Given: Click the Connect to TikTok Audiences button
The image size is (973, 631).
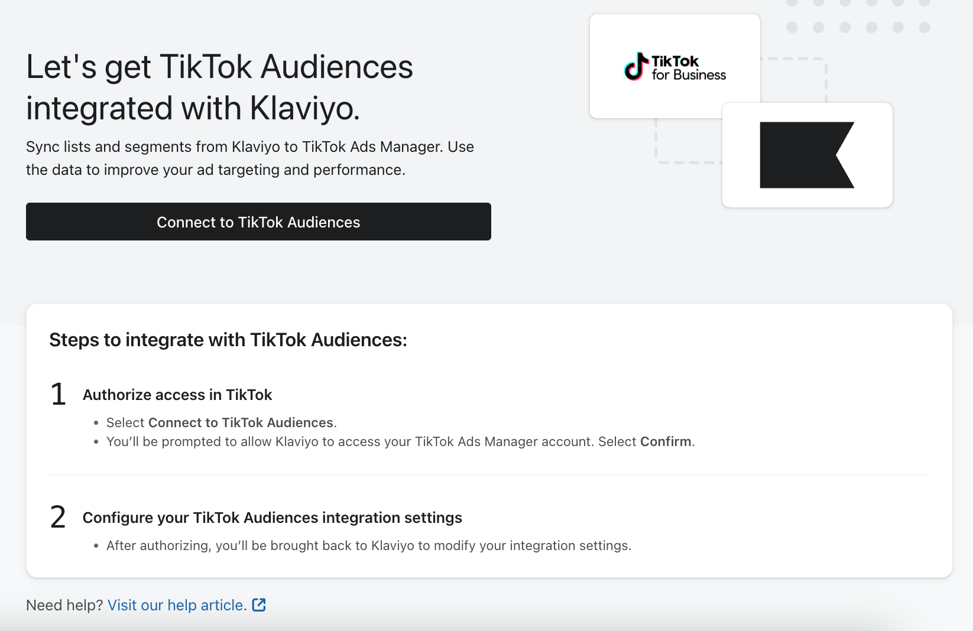Looking at the screenshot, I should coord(258,222).
